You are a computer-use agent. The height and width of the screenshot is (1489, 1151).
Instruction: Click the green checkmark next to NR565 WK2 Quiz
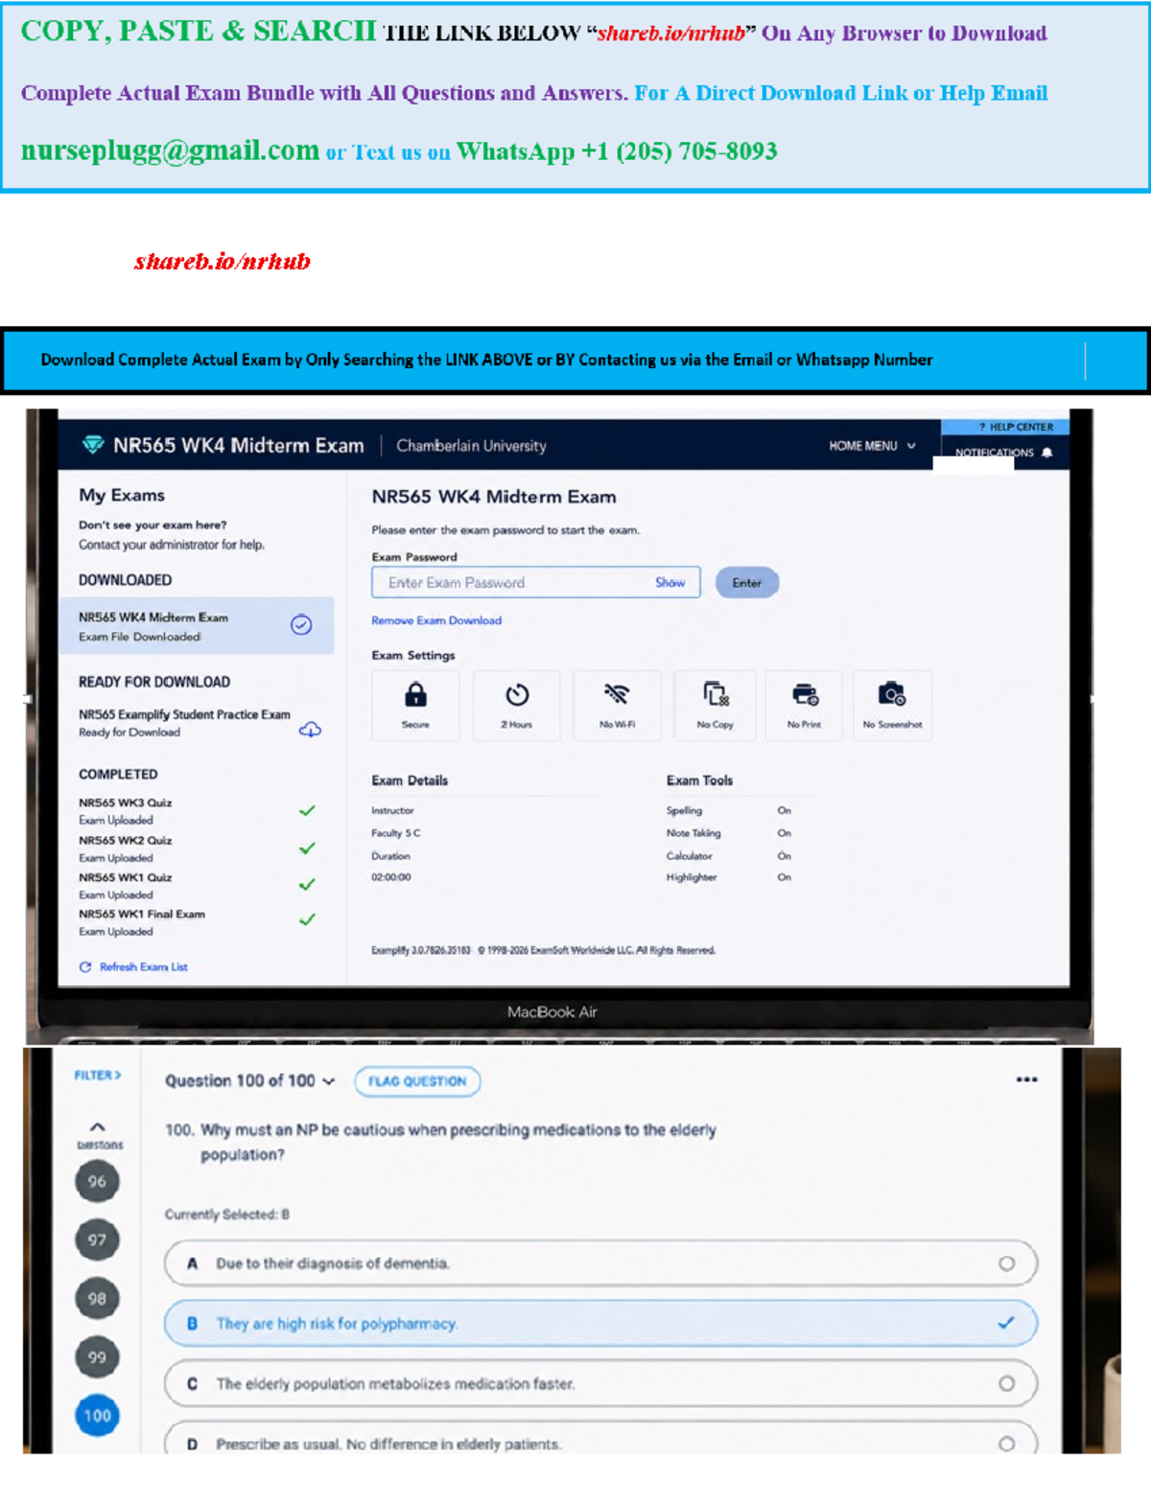tap(307, 849)
